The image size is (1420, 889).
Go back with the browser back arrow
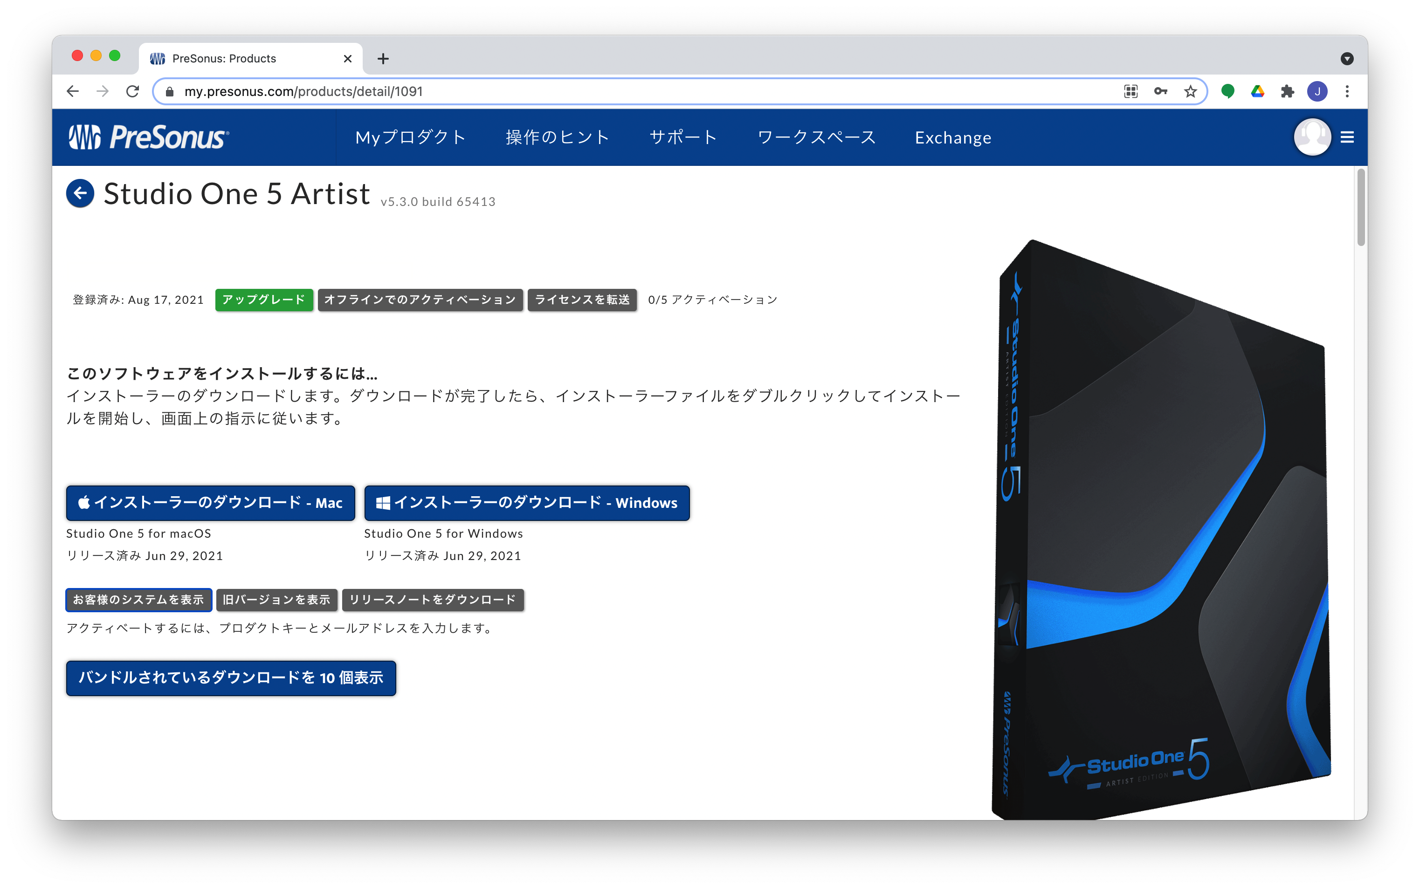click(x=73, y=91)
